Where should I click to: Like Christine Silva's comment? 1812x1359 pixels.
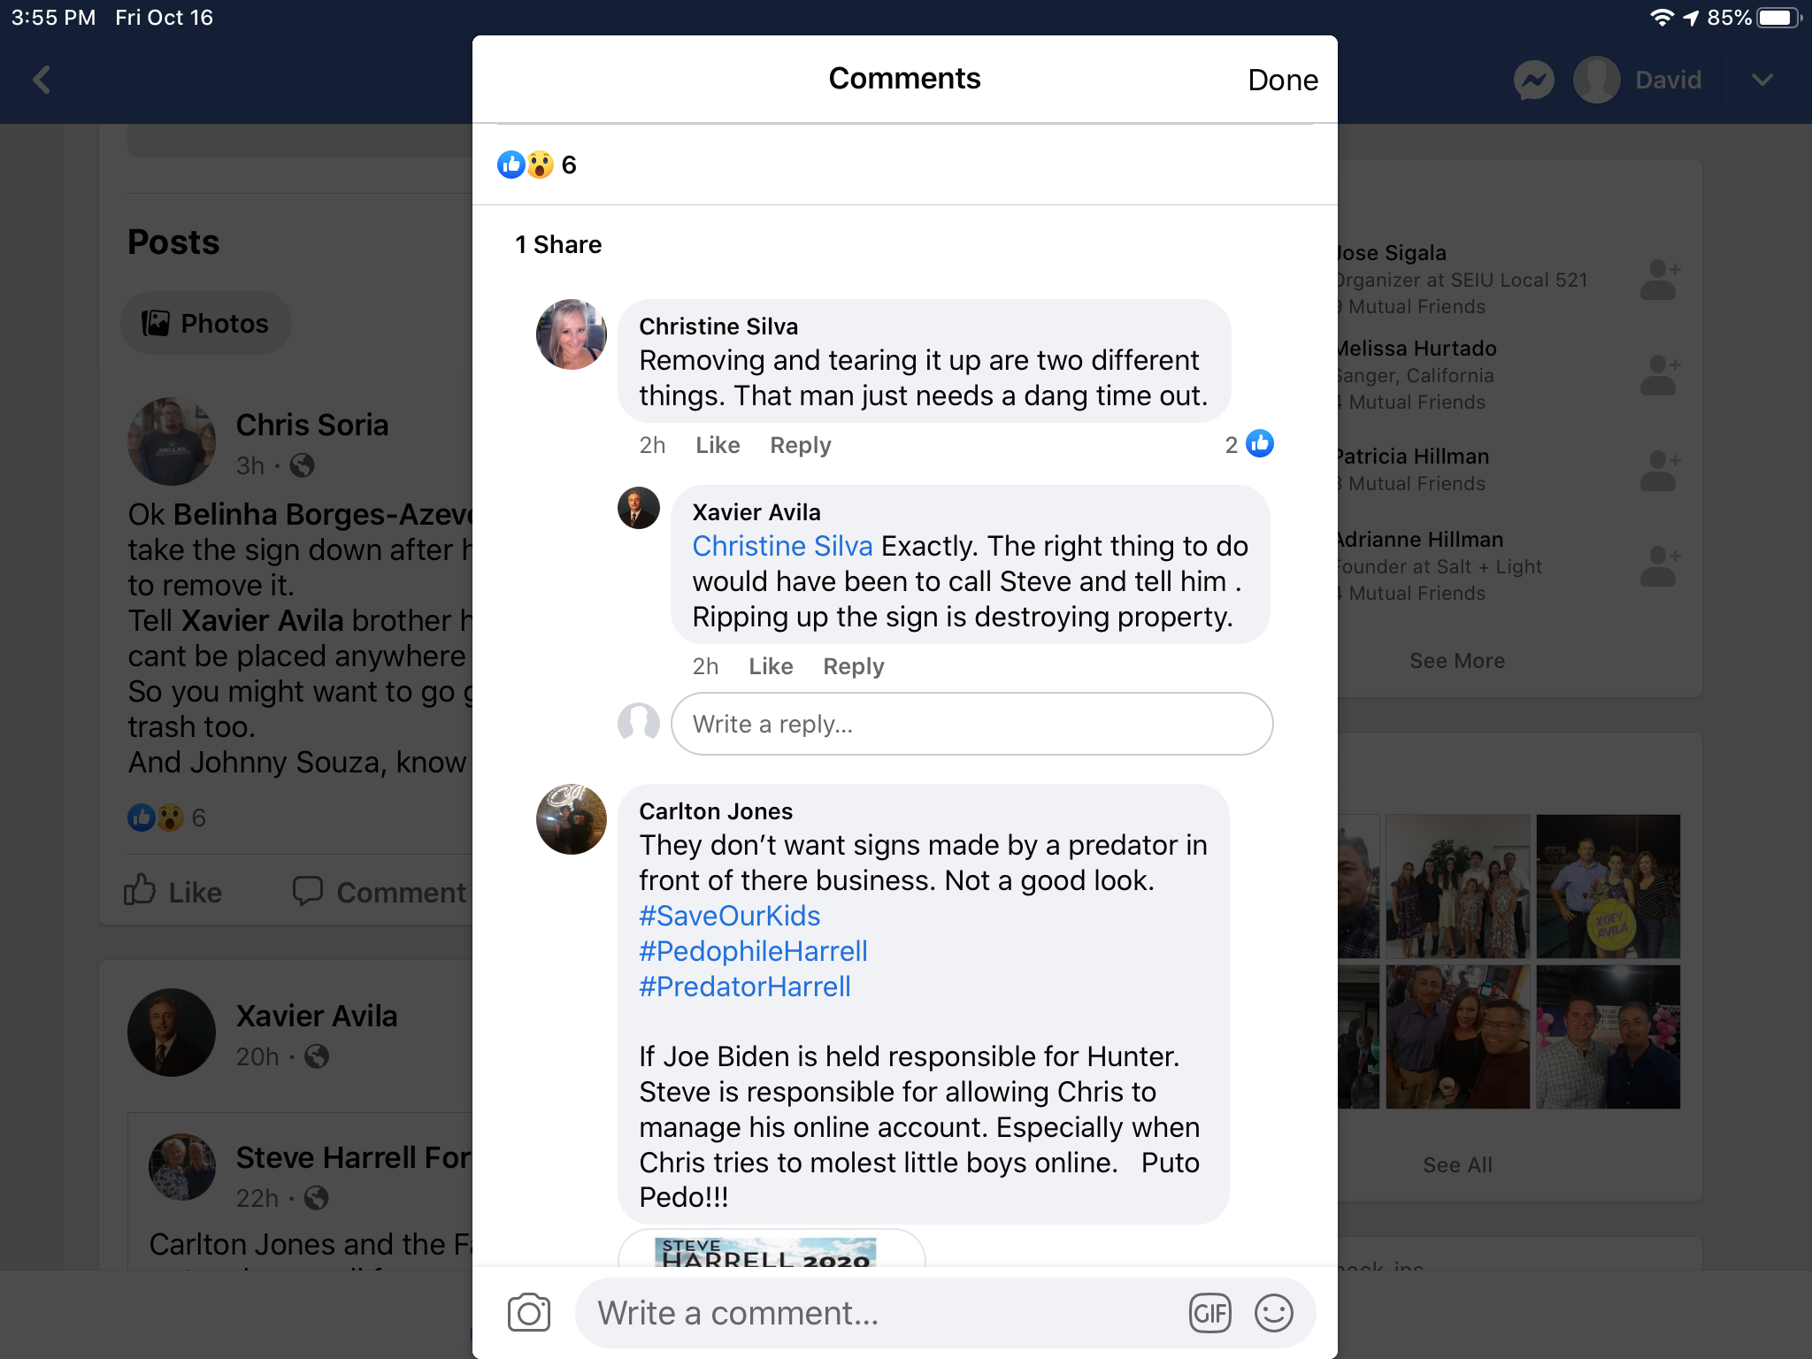click(718, 445)
